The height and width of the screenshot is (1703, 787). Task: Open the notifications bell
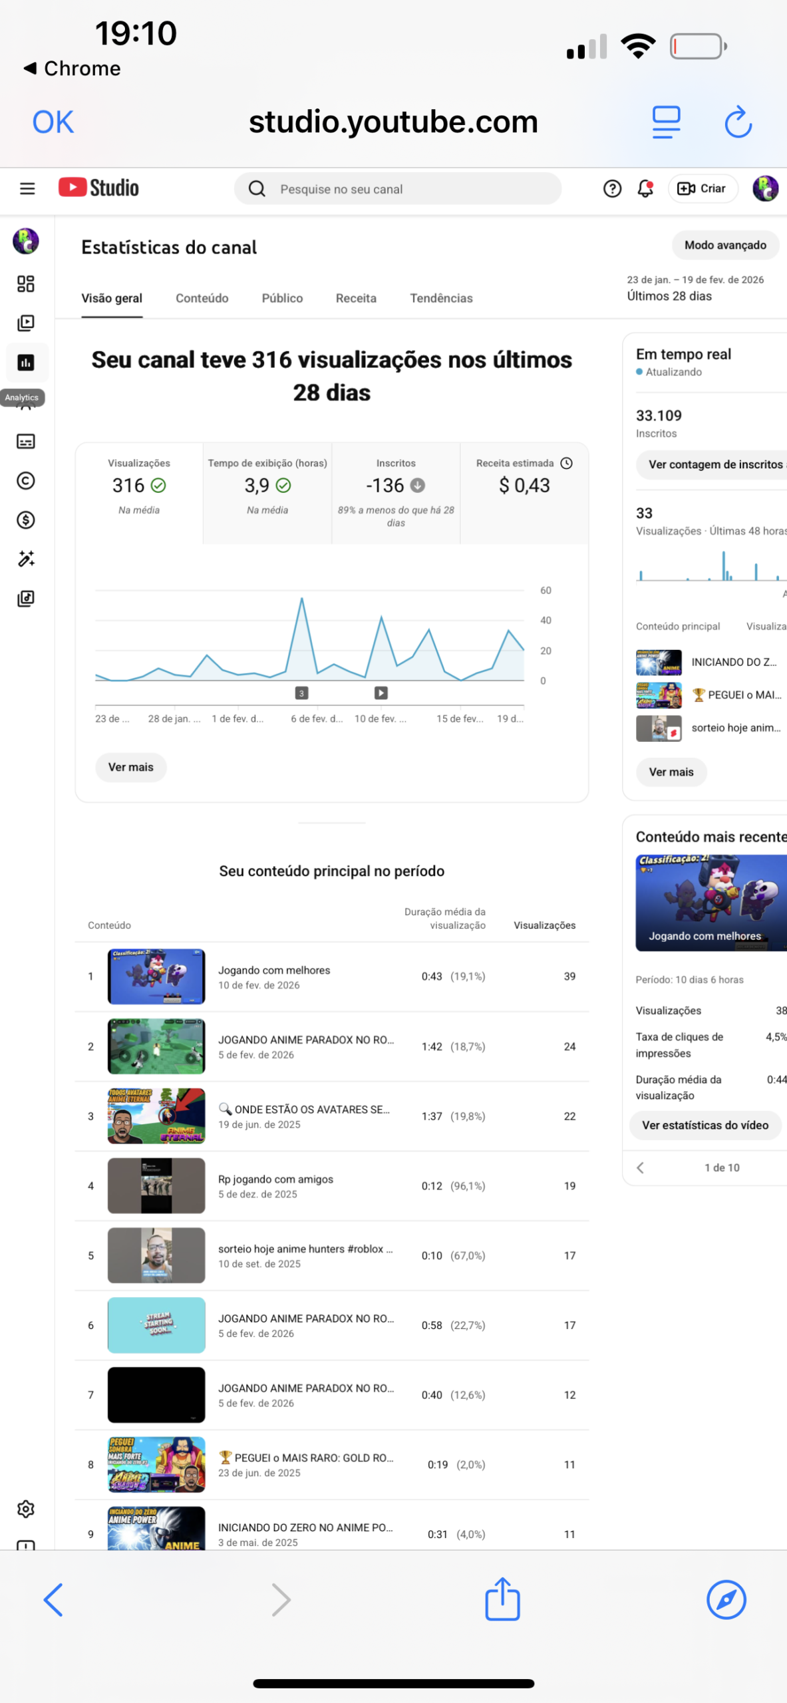[645, 189]
